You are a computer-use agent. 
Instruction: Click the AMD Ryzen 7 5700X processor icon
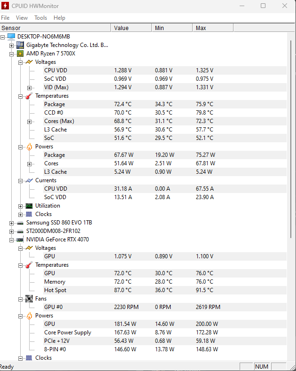pos(20,54)
